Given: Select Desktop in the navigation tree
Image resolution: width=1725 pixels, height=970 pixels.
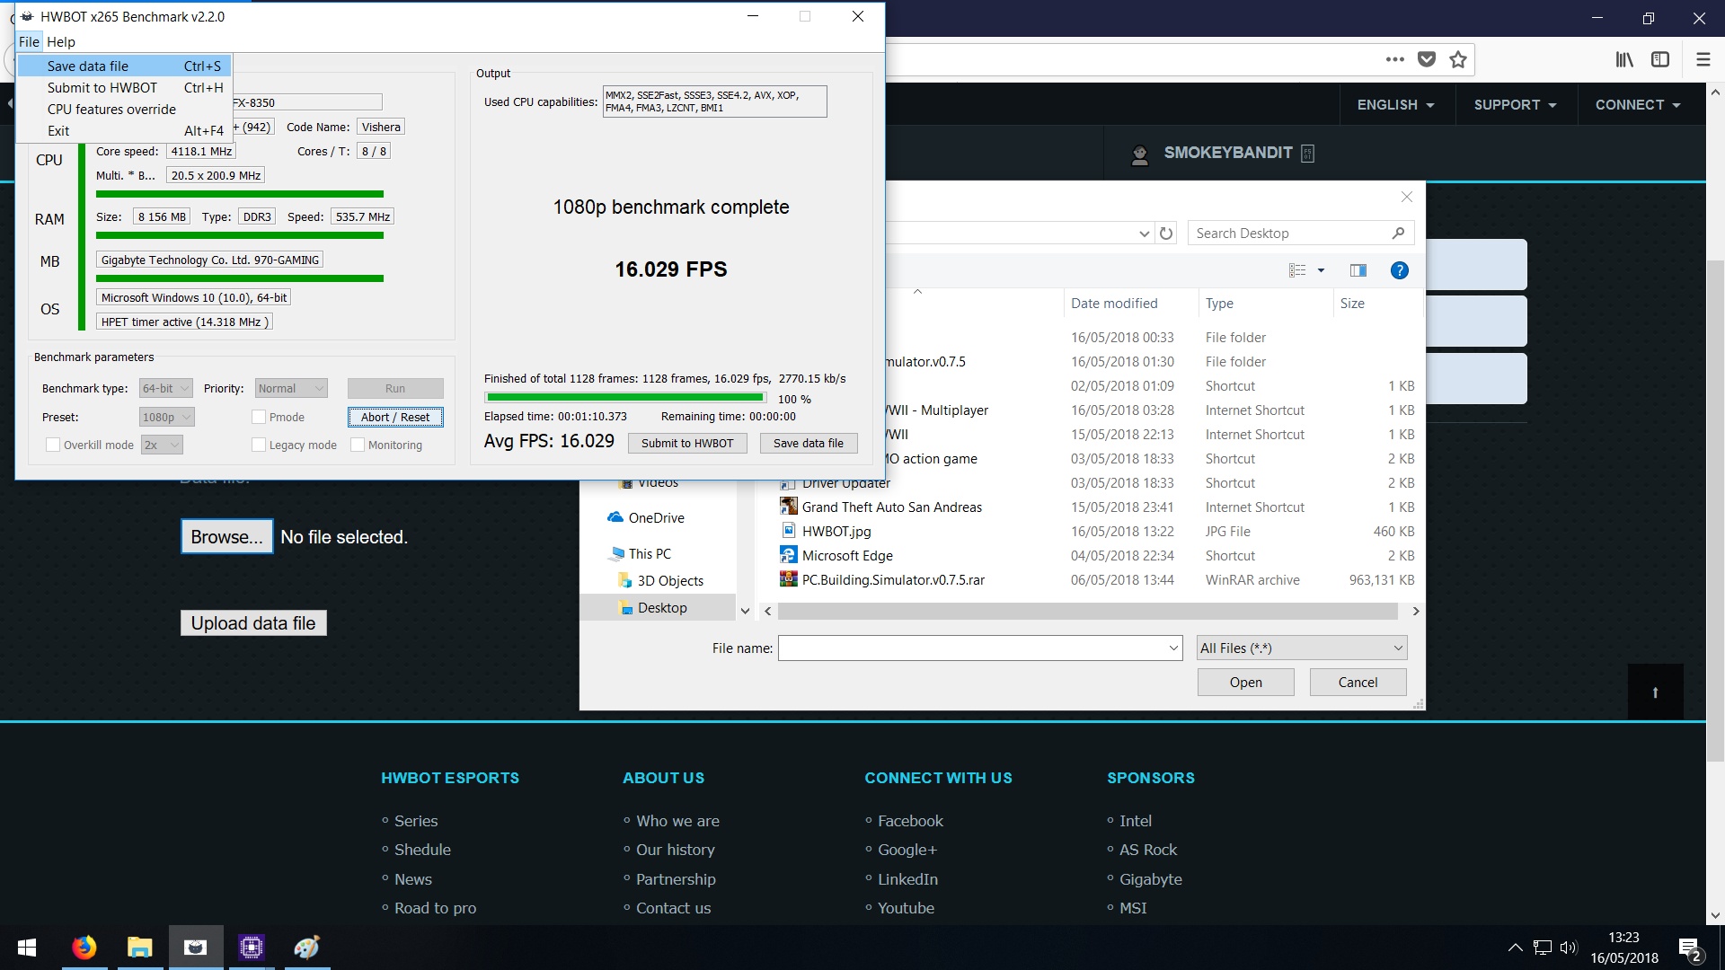Looking at the screenshot, I should [662, 608].
